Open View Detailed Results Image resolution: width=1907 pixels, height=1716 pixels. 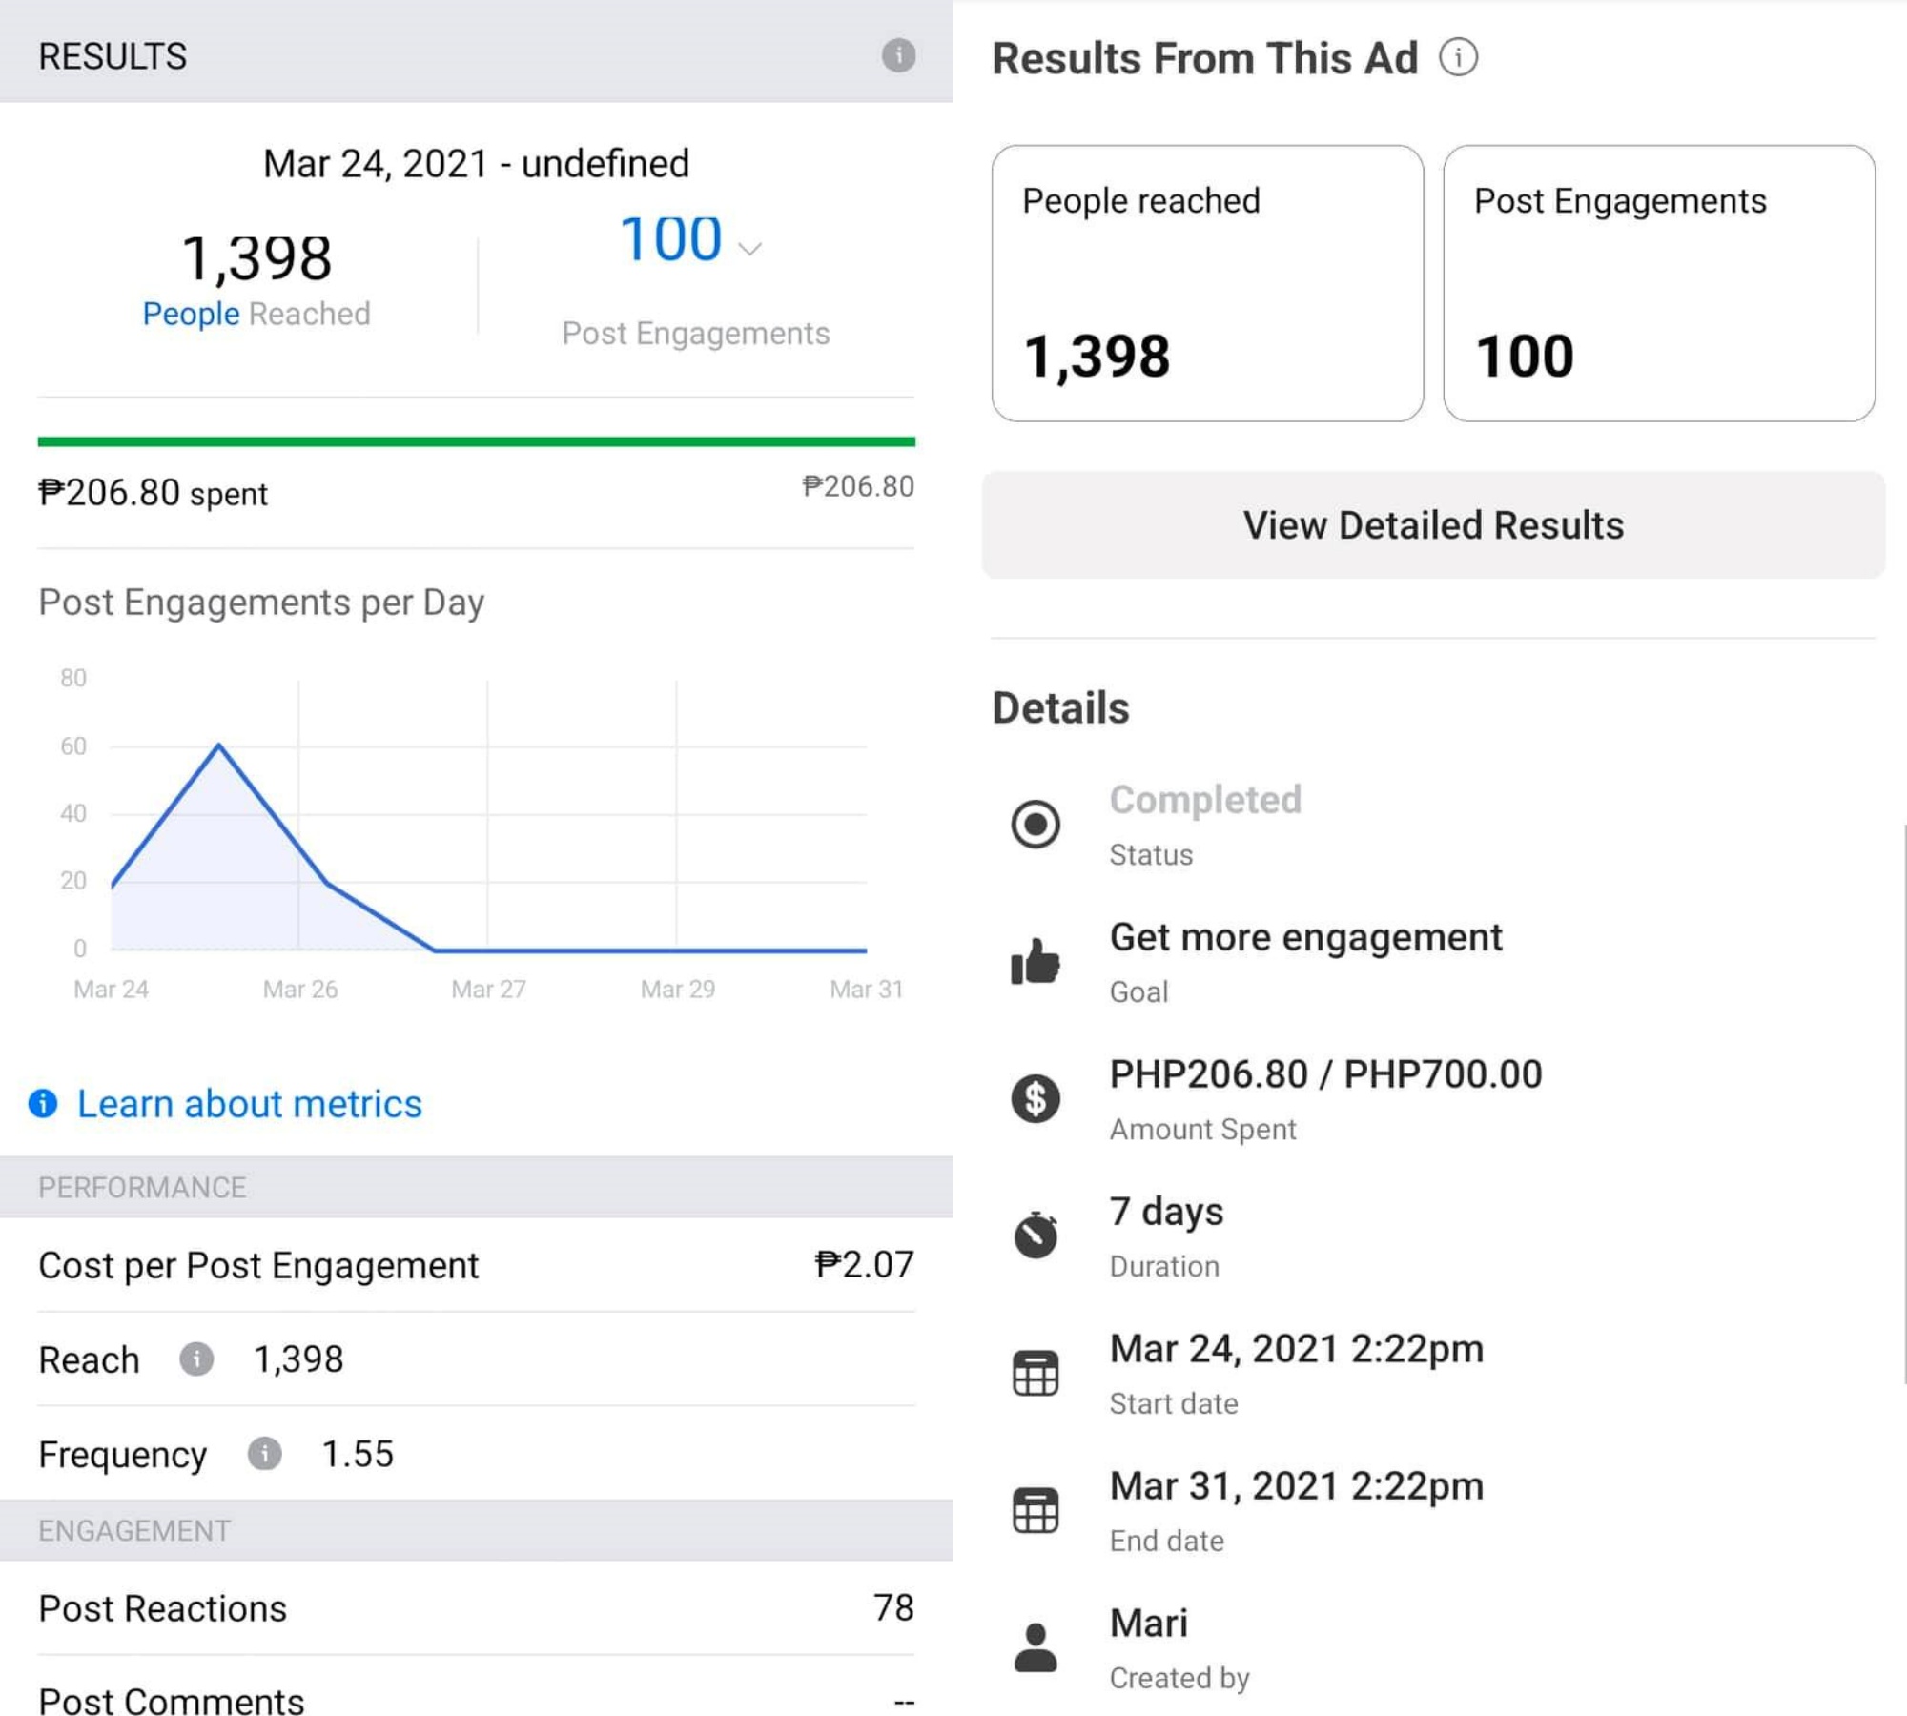coord(1432,525)
